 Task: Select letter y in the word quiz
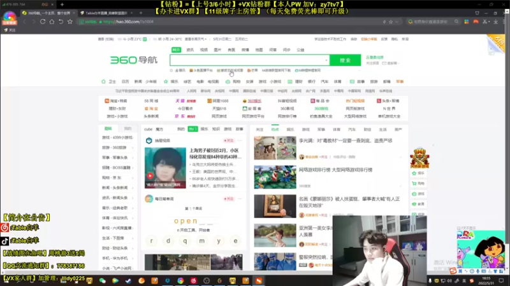pyautogui.click(x=219, y=241)
